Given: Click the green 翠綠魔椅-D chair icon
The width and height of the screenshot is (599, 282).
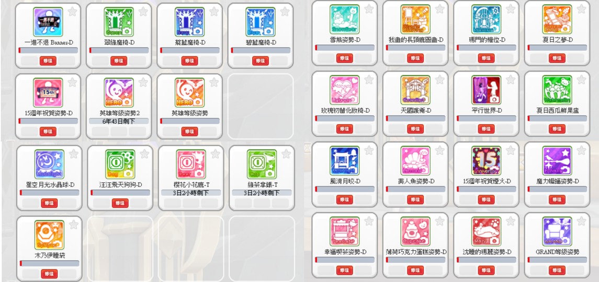Looking at the screenshot, I should [119, 22].
